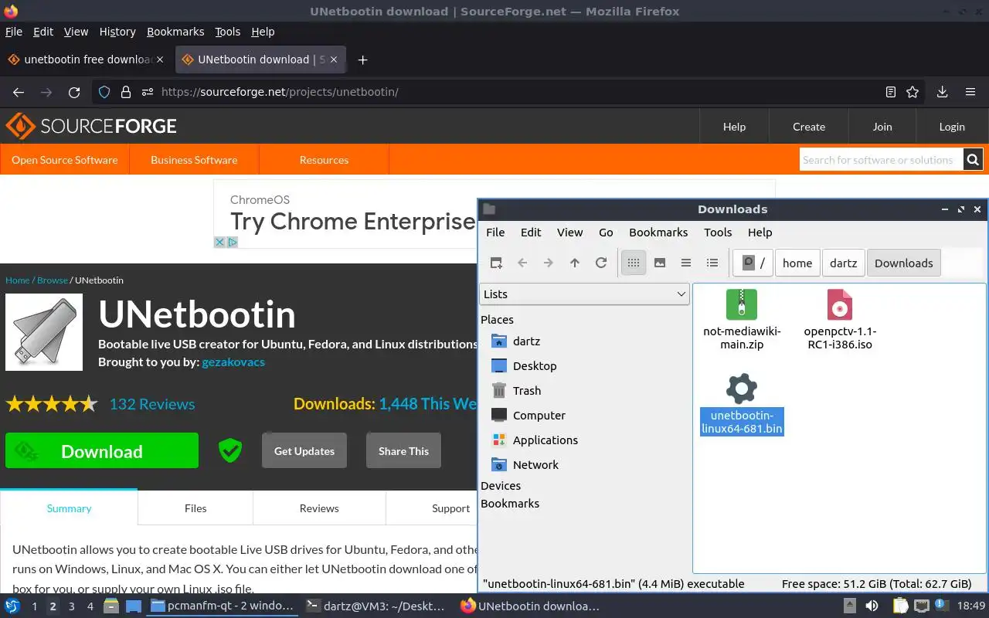Open File menu in Downloads window
The width and height of the screenshot is (989, 618).
[x=495, y=233]
